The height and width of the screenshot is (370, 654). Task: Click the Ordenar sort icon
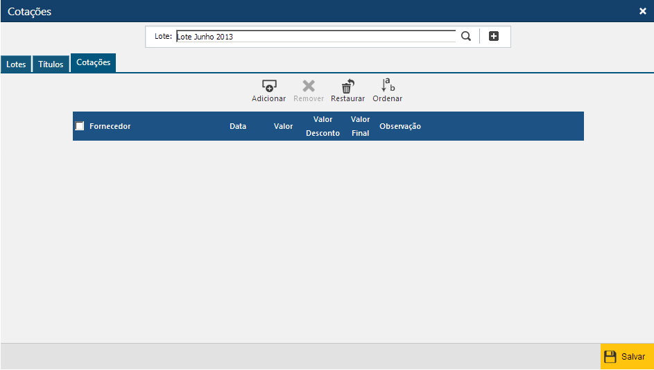point(388,86)
